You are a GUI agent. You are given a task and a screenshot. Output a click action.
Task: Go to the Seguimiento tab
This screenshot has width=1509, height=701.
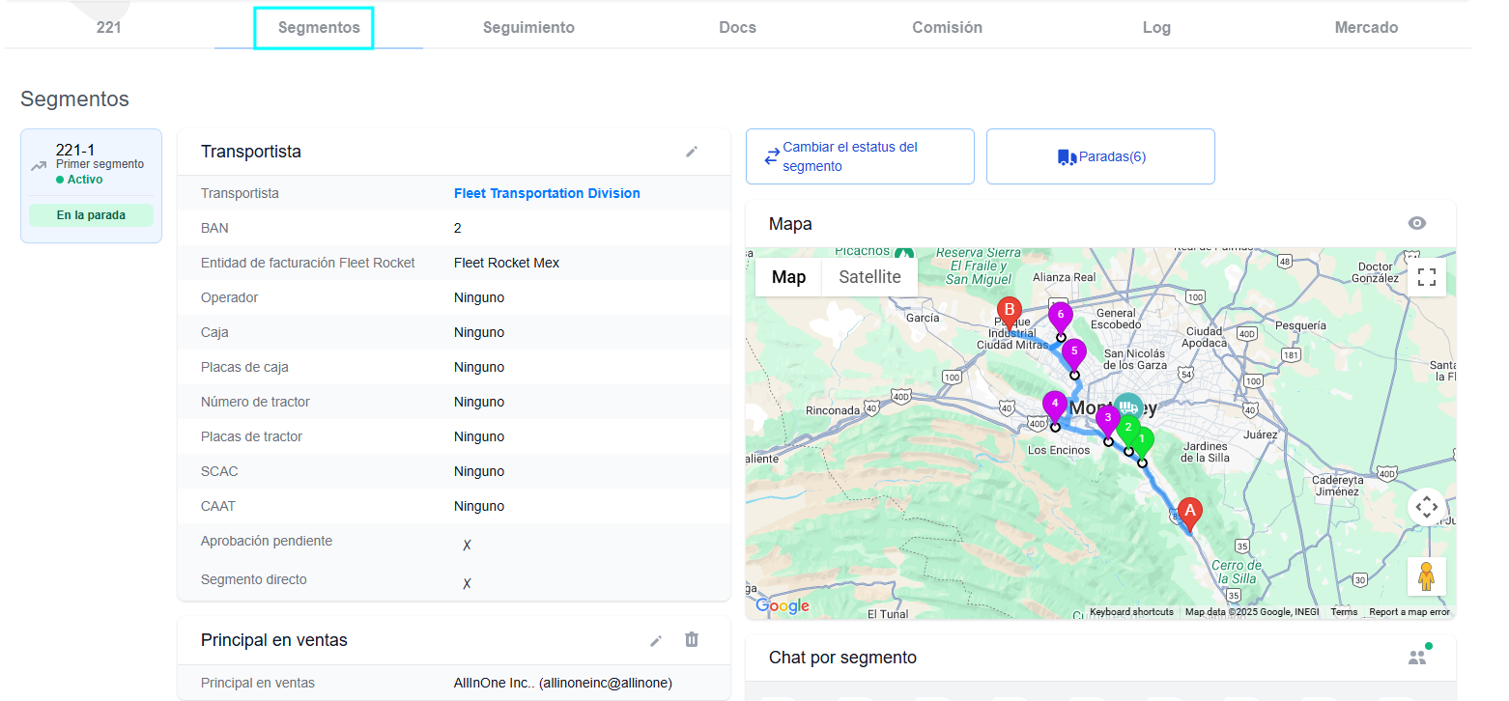click(528, 27)
